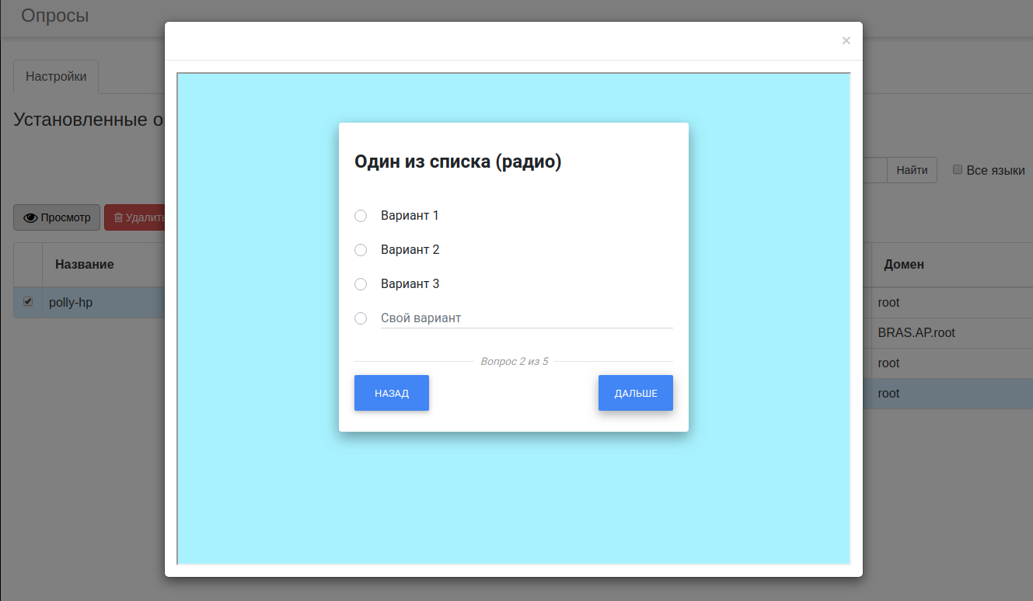The height and width of the screenshot is (601, 1033).
Task: Click the Опросы page title
Action: pyautogui.click(x=55, y=16)
